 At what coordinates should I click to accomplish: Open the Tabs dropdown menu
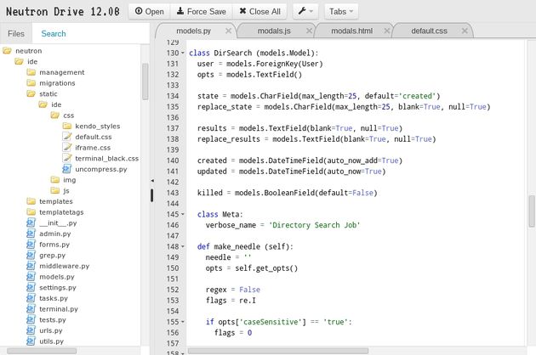coord(341,11)
